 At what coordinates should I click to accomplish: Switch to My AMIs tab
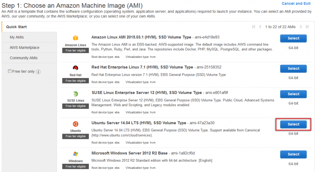pos(29,37)
